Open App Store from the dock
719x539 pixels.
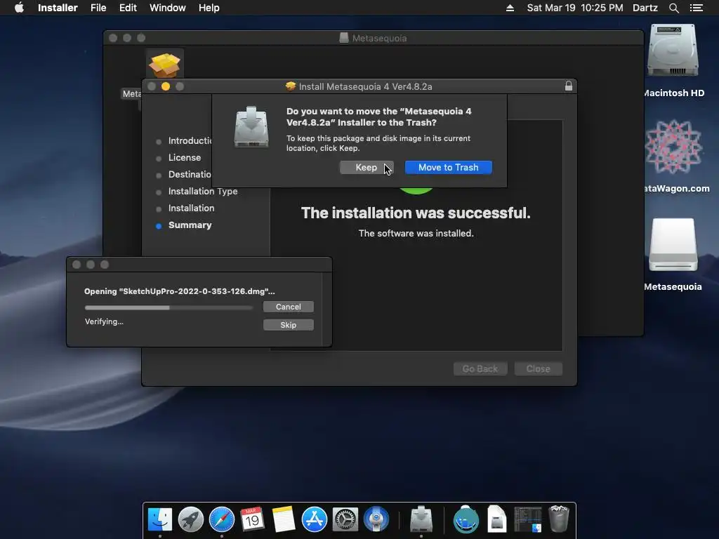(314, 519)
